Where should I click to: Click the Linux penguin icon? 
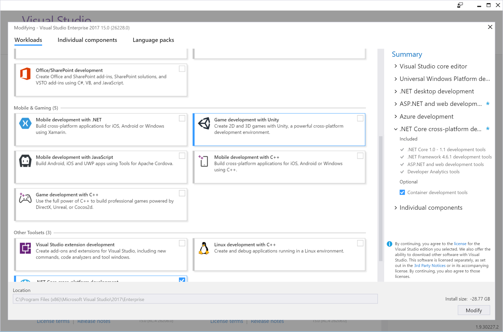204,248
